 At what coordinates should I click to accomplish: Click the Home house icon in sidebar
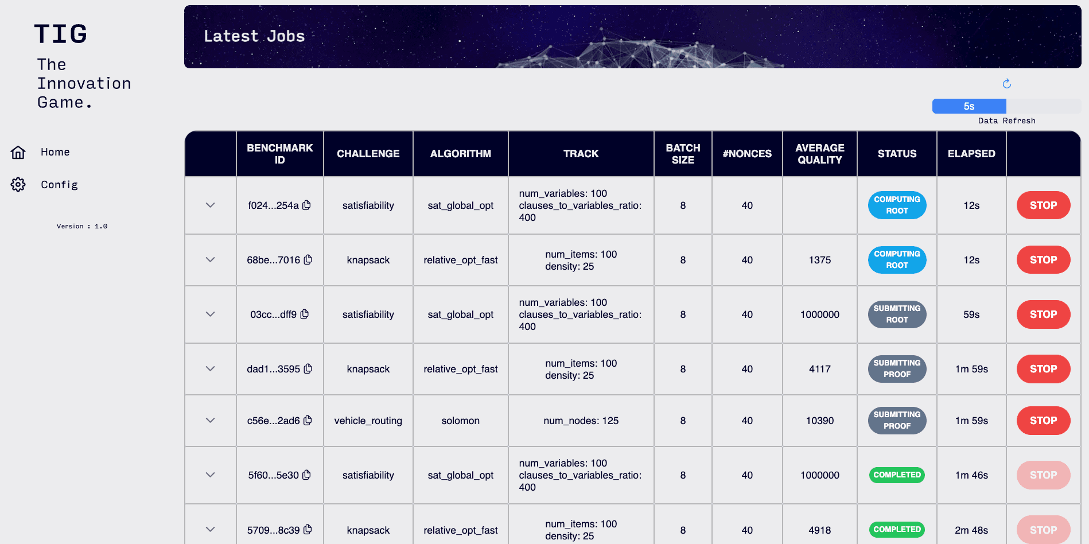18,152
